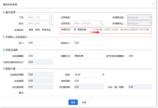Viewport: 158px width, 108px height.
Task: Click the 应纳税额 value field
Action: click(40, 81)
